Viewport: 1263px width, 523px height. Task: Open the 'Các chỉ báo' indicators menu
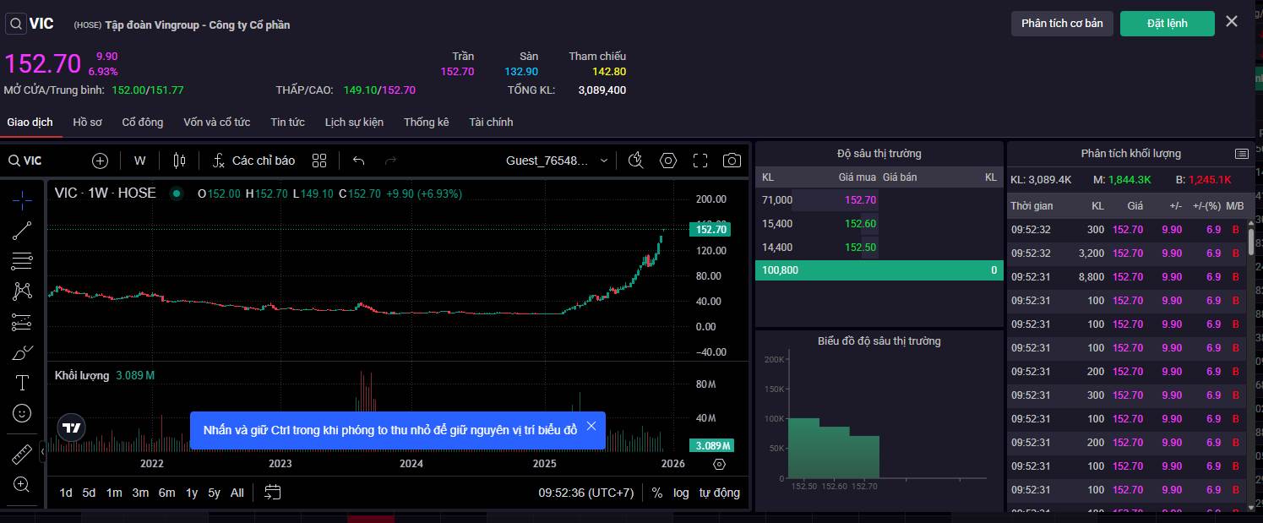click(x=253, y=161)
